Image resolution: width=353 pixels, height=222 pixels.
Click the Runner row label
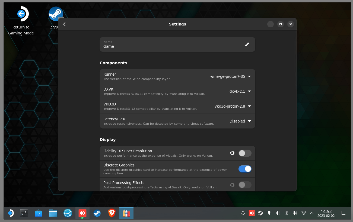110,74
